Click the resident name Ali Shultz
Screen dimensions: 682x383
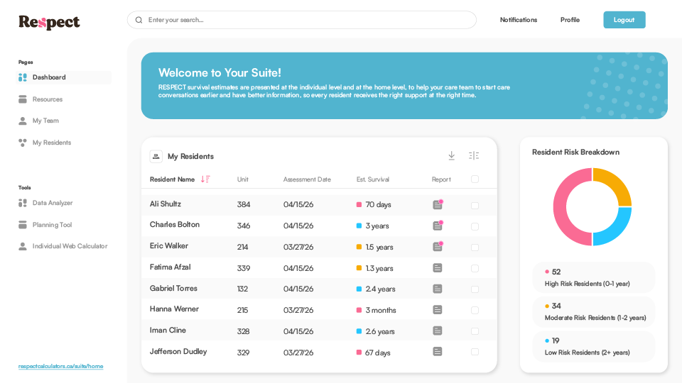(x=166, y=204)
